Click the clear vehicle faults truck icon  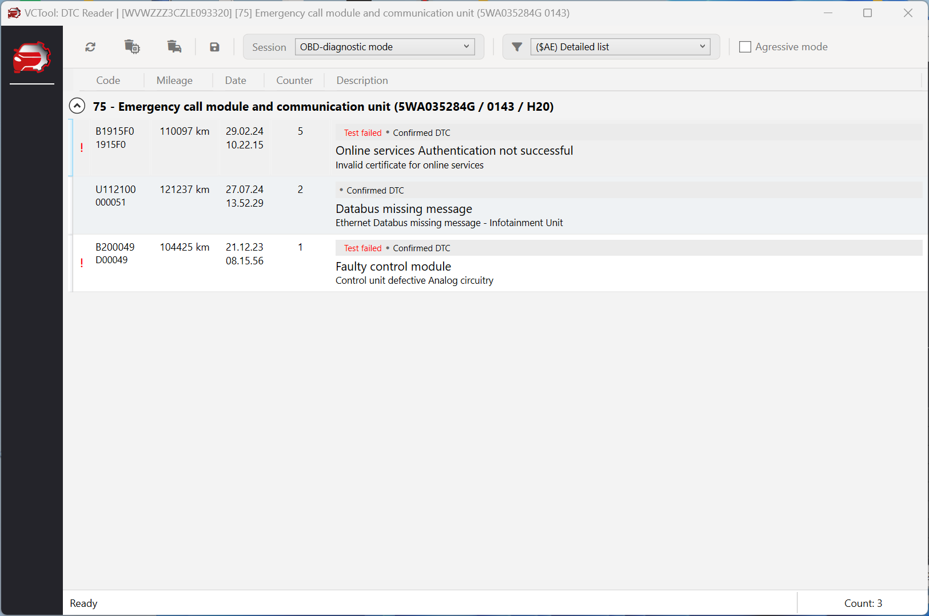click(x=174, y=47)
